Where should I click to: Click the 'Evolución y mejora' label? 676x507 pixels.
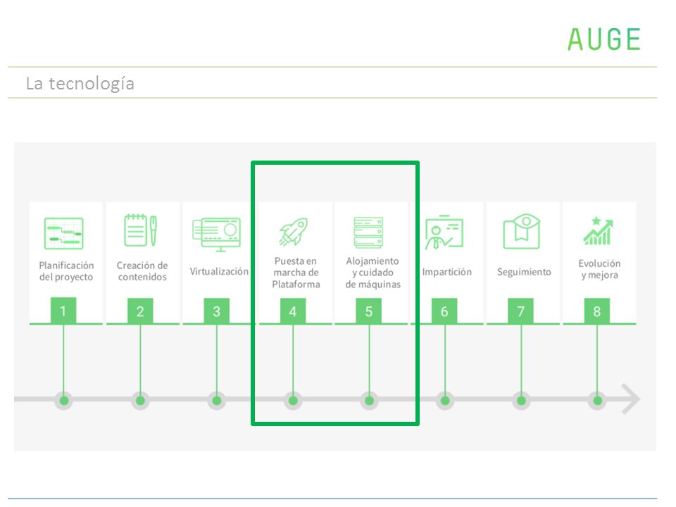click(x=599, y=269)
